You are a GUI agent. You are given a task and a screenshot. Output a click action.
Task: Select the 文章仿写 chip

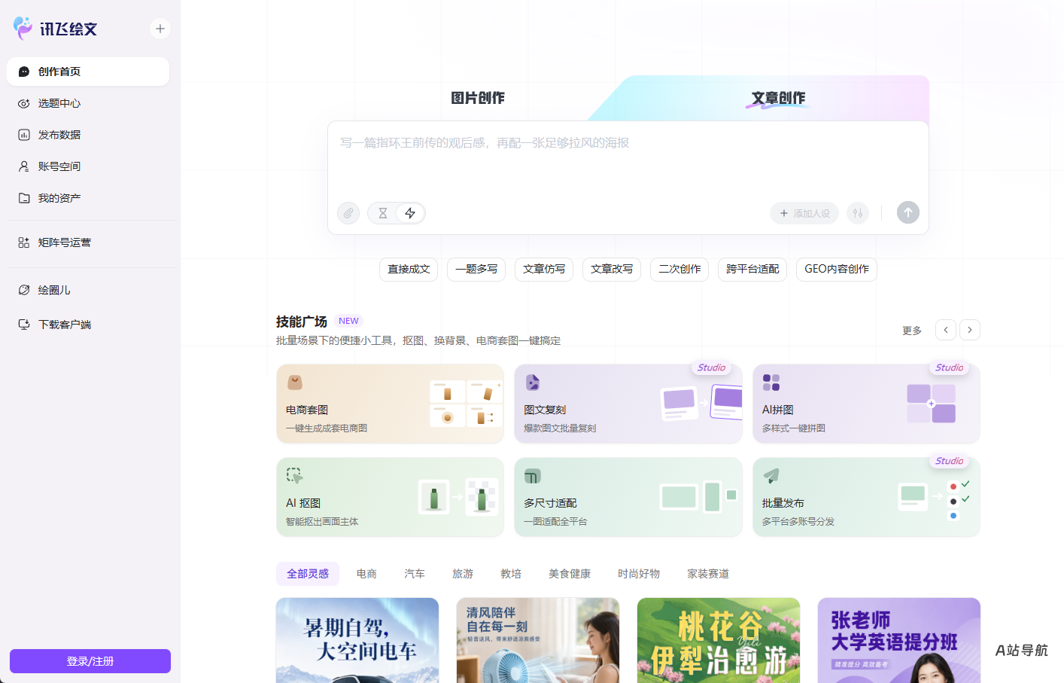(x=544, y=270)
